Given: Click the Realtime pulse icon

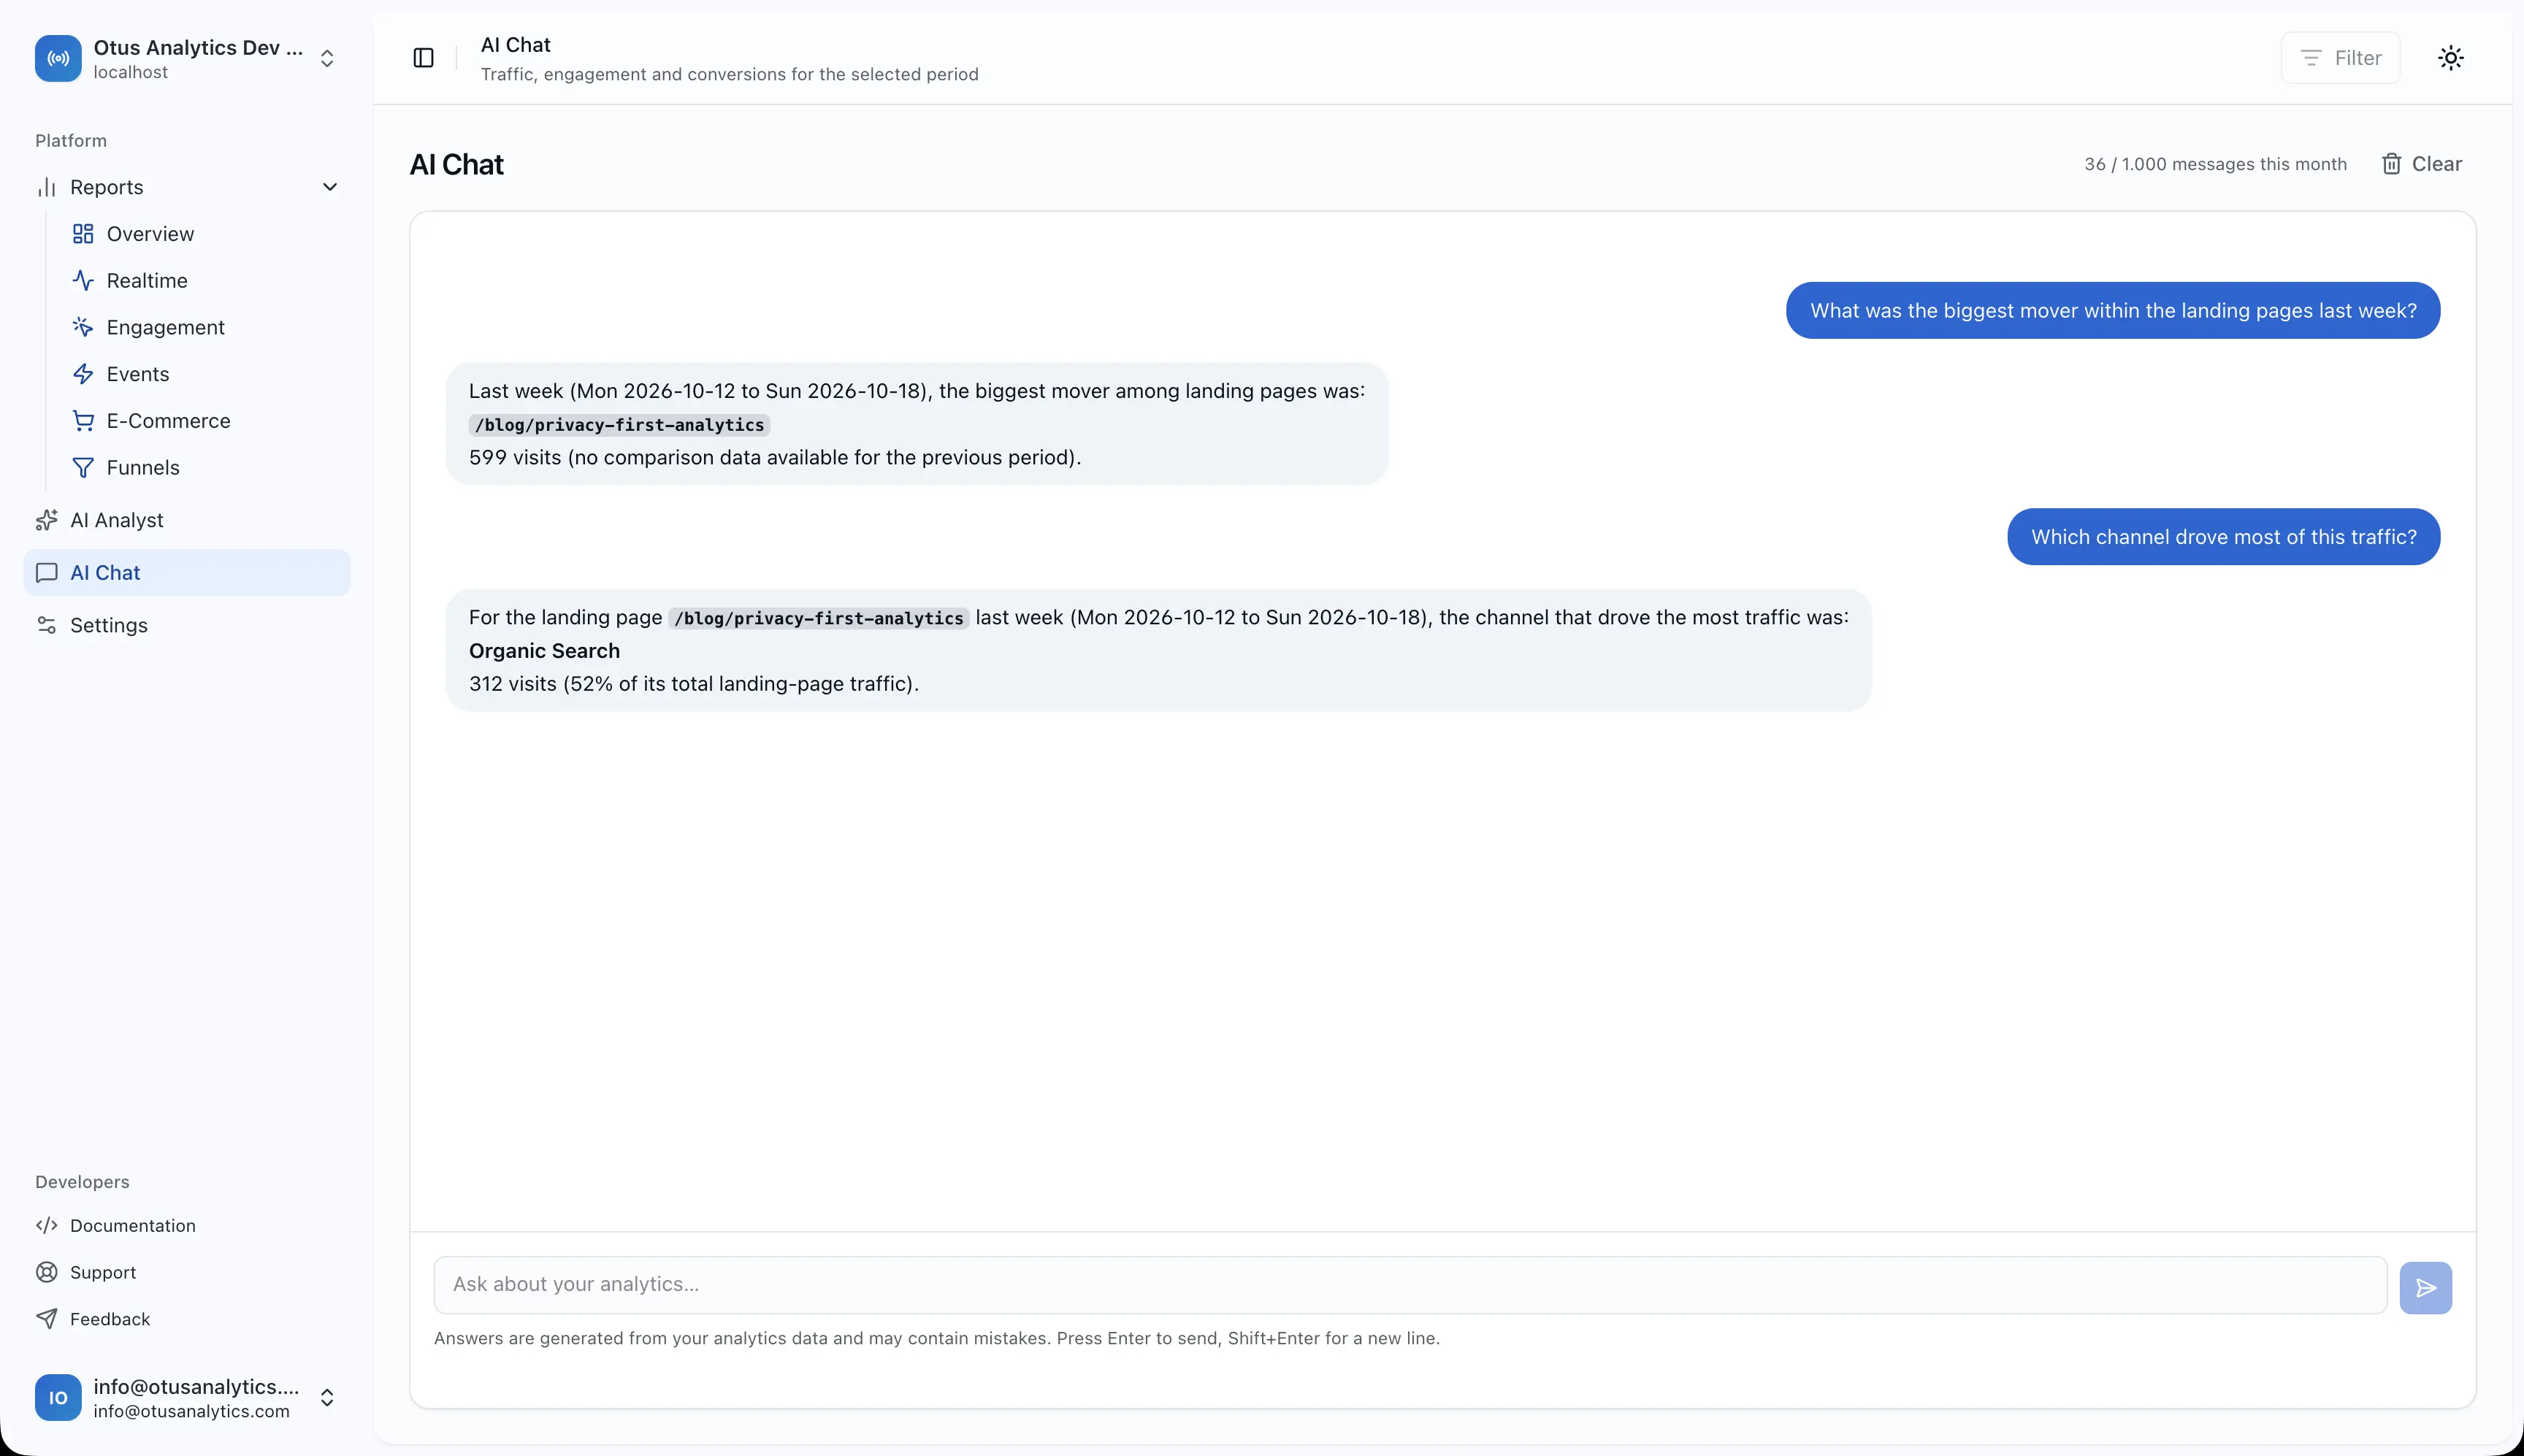Looking at the screenshot, I should (83, 281).
